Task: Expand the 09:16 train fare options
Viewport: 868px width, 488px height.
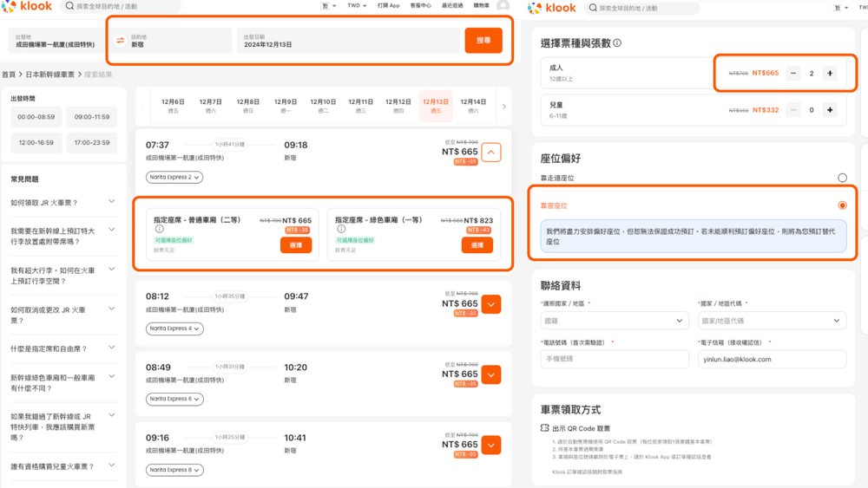Action: tap(491, 445)
